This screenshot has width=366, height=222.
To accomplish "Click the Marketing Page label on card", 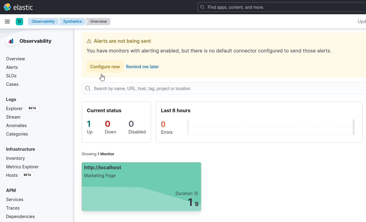I will [x=100, y=176].
